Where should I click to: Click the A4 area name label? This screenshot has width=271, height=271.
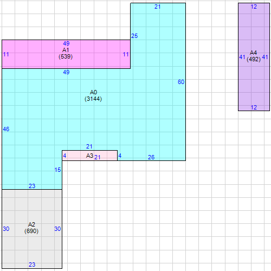tap(253, 53)
